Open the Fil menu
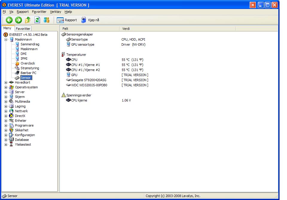287x200 pixels. [x=4, y=12]
